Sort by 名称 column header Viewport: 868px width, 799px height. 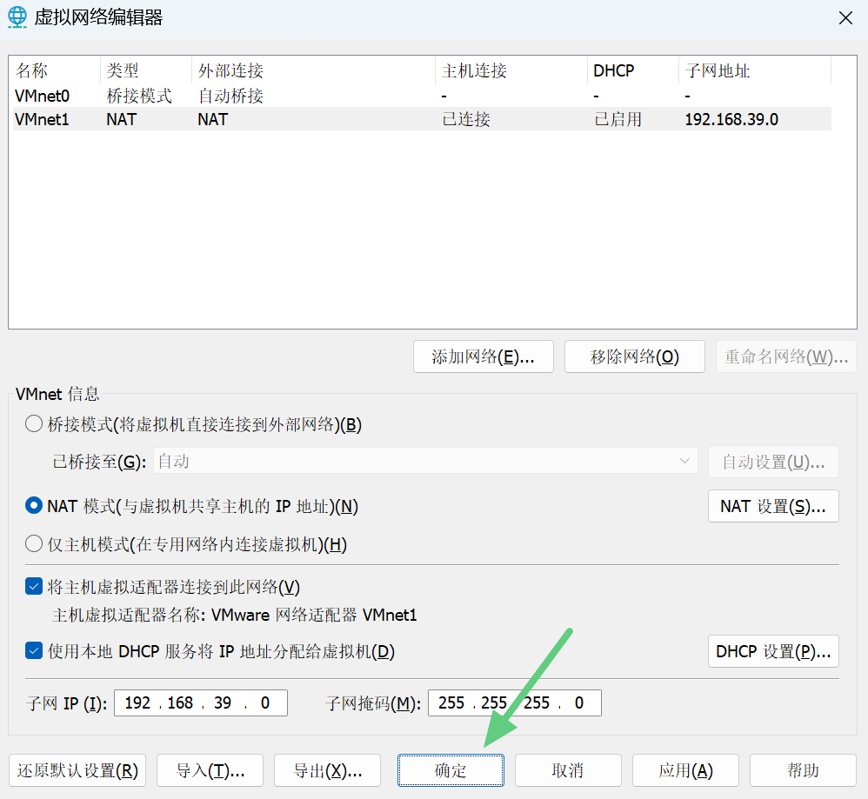(56, 70)
